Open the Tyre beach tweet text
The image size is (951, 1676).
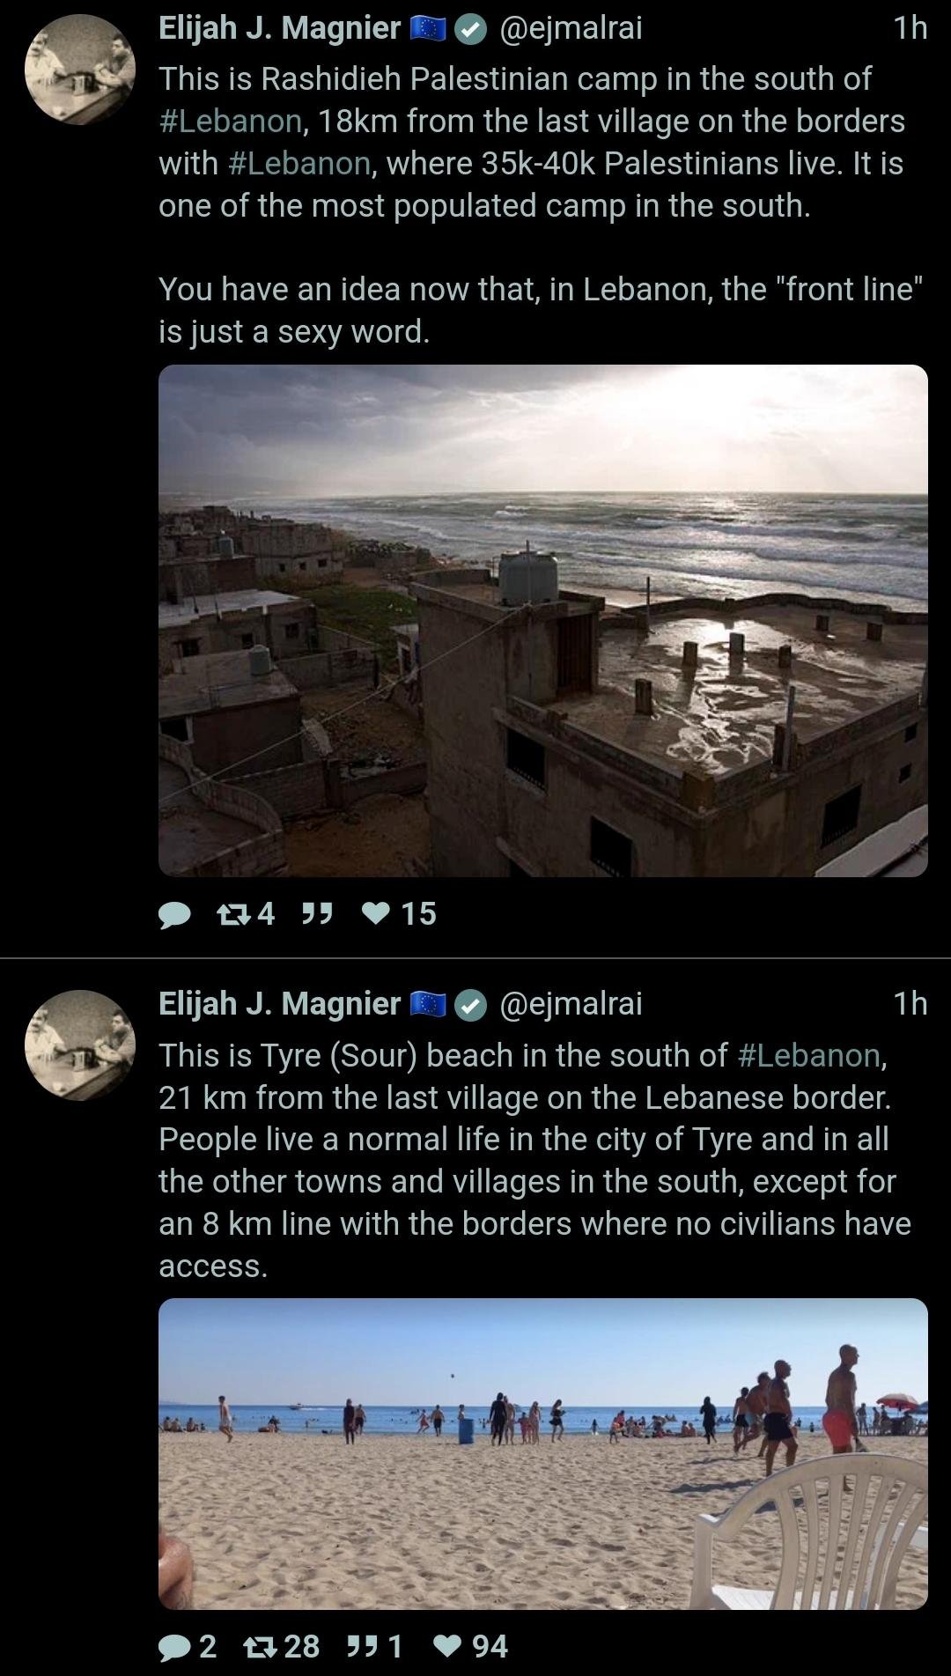point(535,1160)
